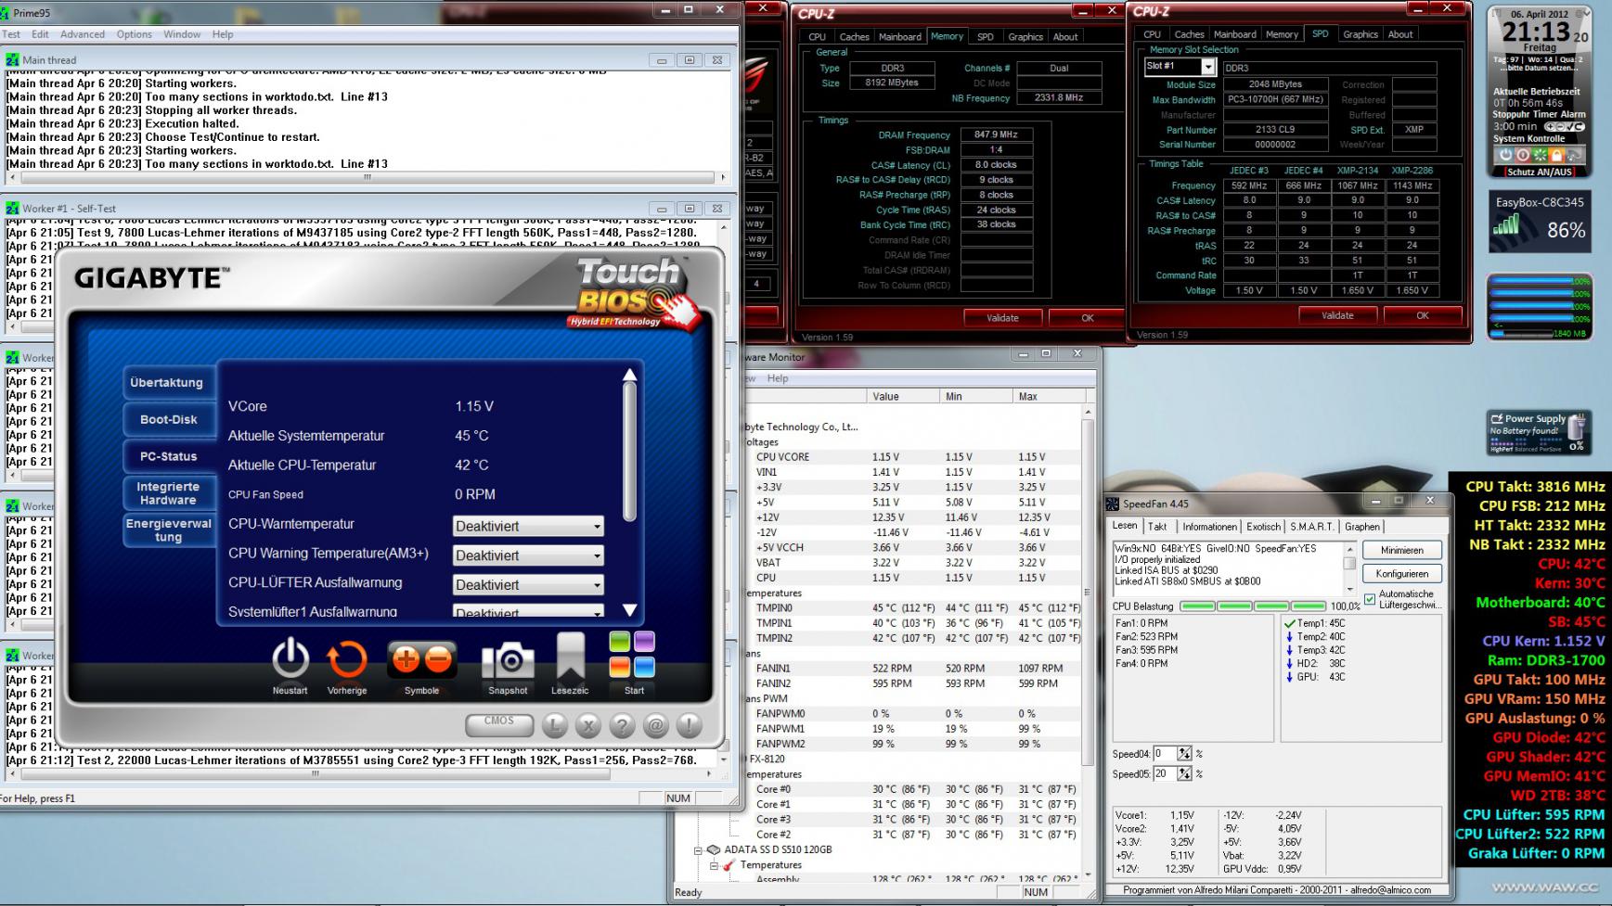The height and width of the screenshot is (906, 1612).
Task: Click the Main thread horizontal scrollbar
Action: [x=368, y=176]
